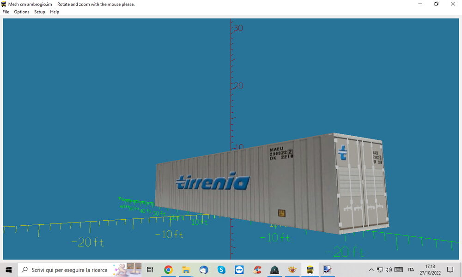Click the '20' label on the vertical axis
The height and width of the screenshot is (277, 462).
[238, 86]
